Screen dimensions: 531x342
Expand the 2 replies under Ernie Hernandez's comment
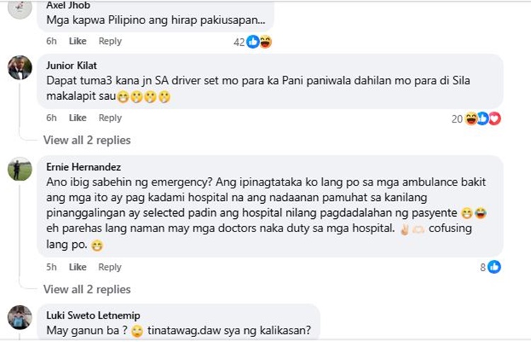[x=86, y=289]
